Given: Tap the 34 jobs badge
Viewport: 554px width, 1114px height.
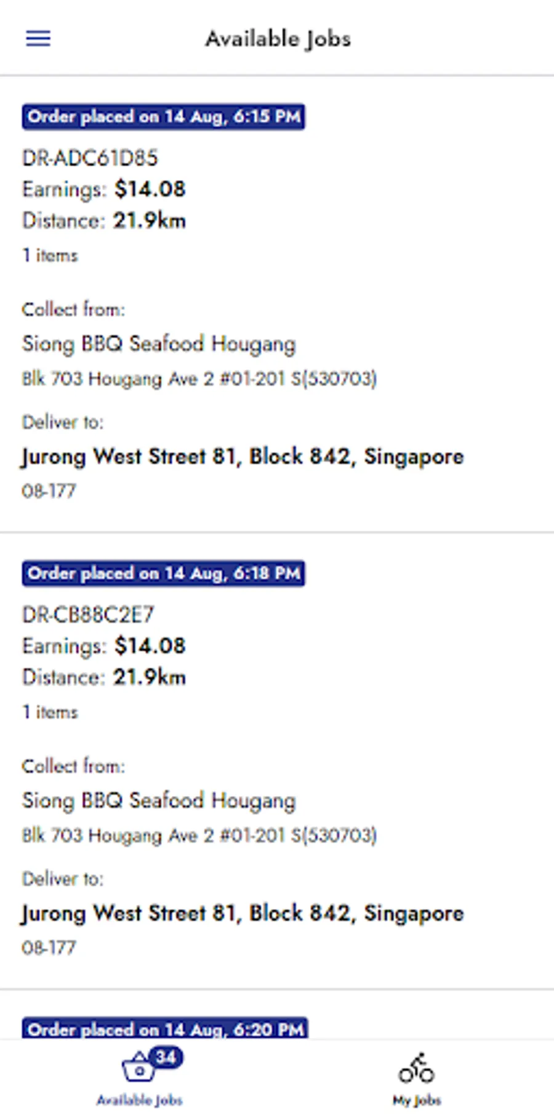Looking at the screenshot, I should pos(166,1058).
